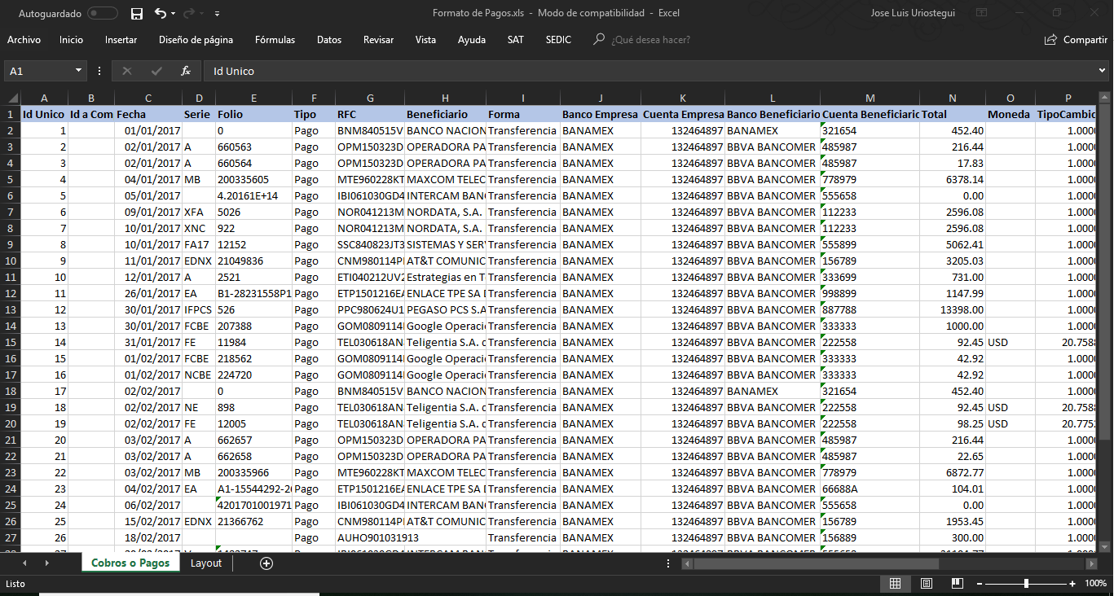
Task: Select Normal view icon in status bar
Action: point(895,583)
